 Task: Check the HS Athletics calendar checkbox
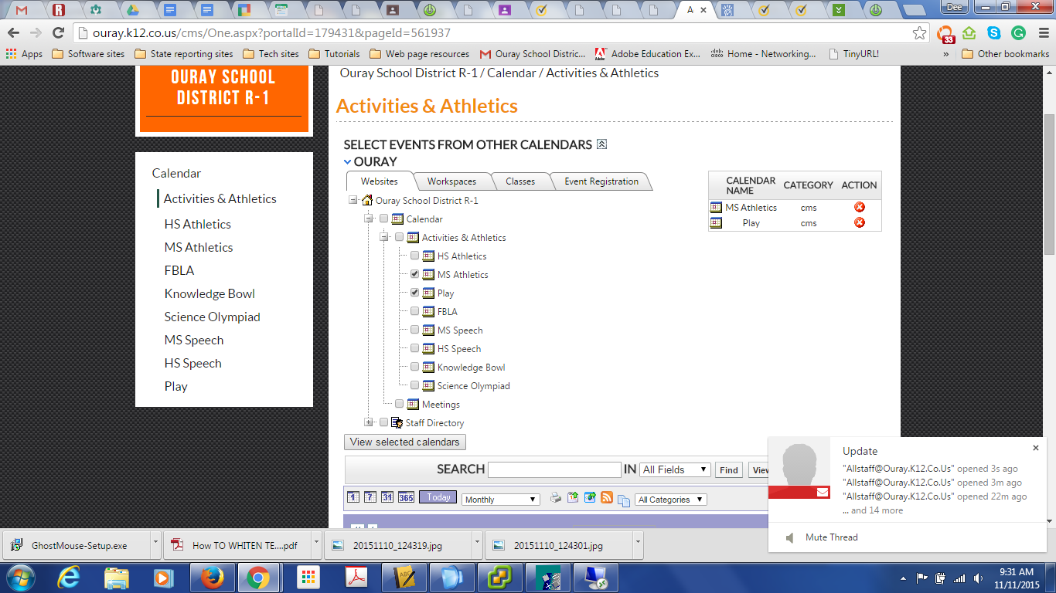(415, 256)
